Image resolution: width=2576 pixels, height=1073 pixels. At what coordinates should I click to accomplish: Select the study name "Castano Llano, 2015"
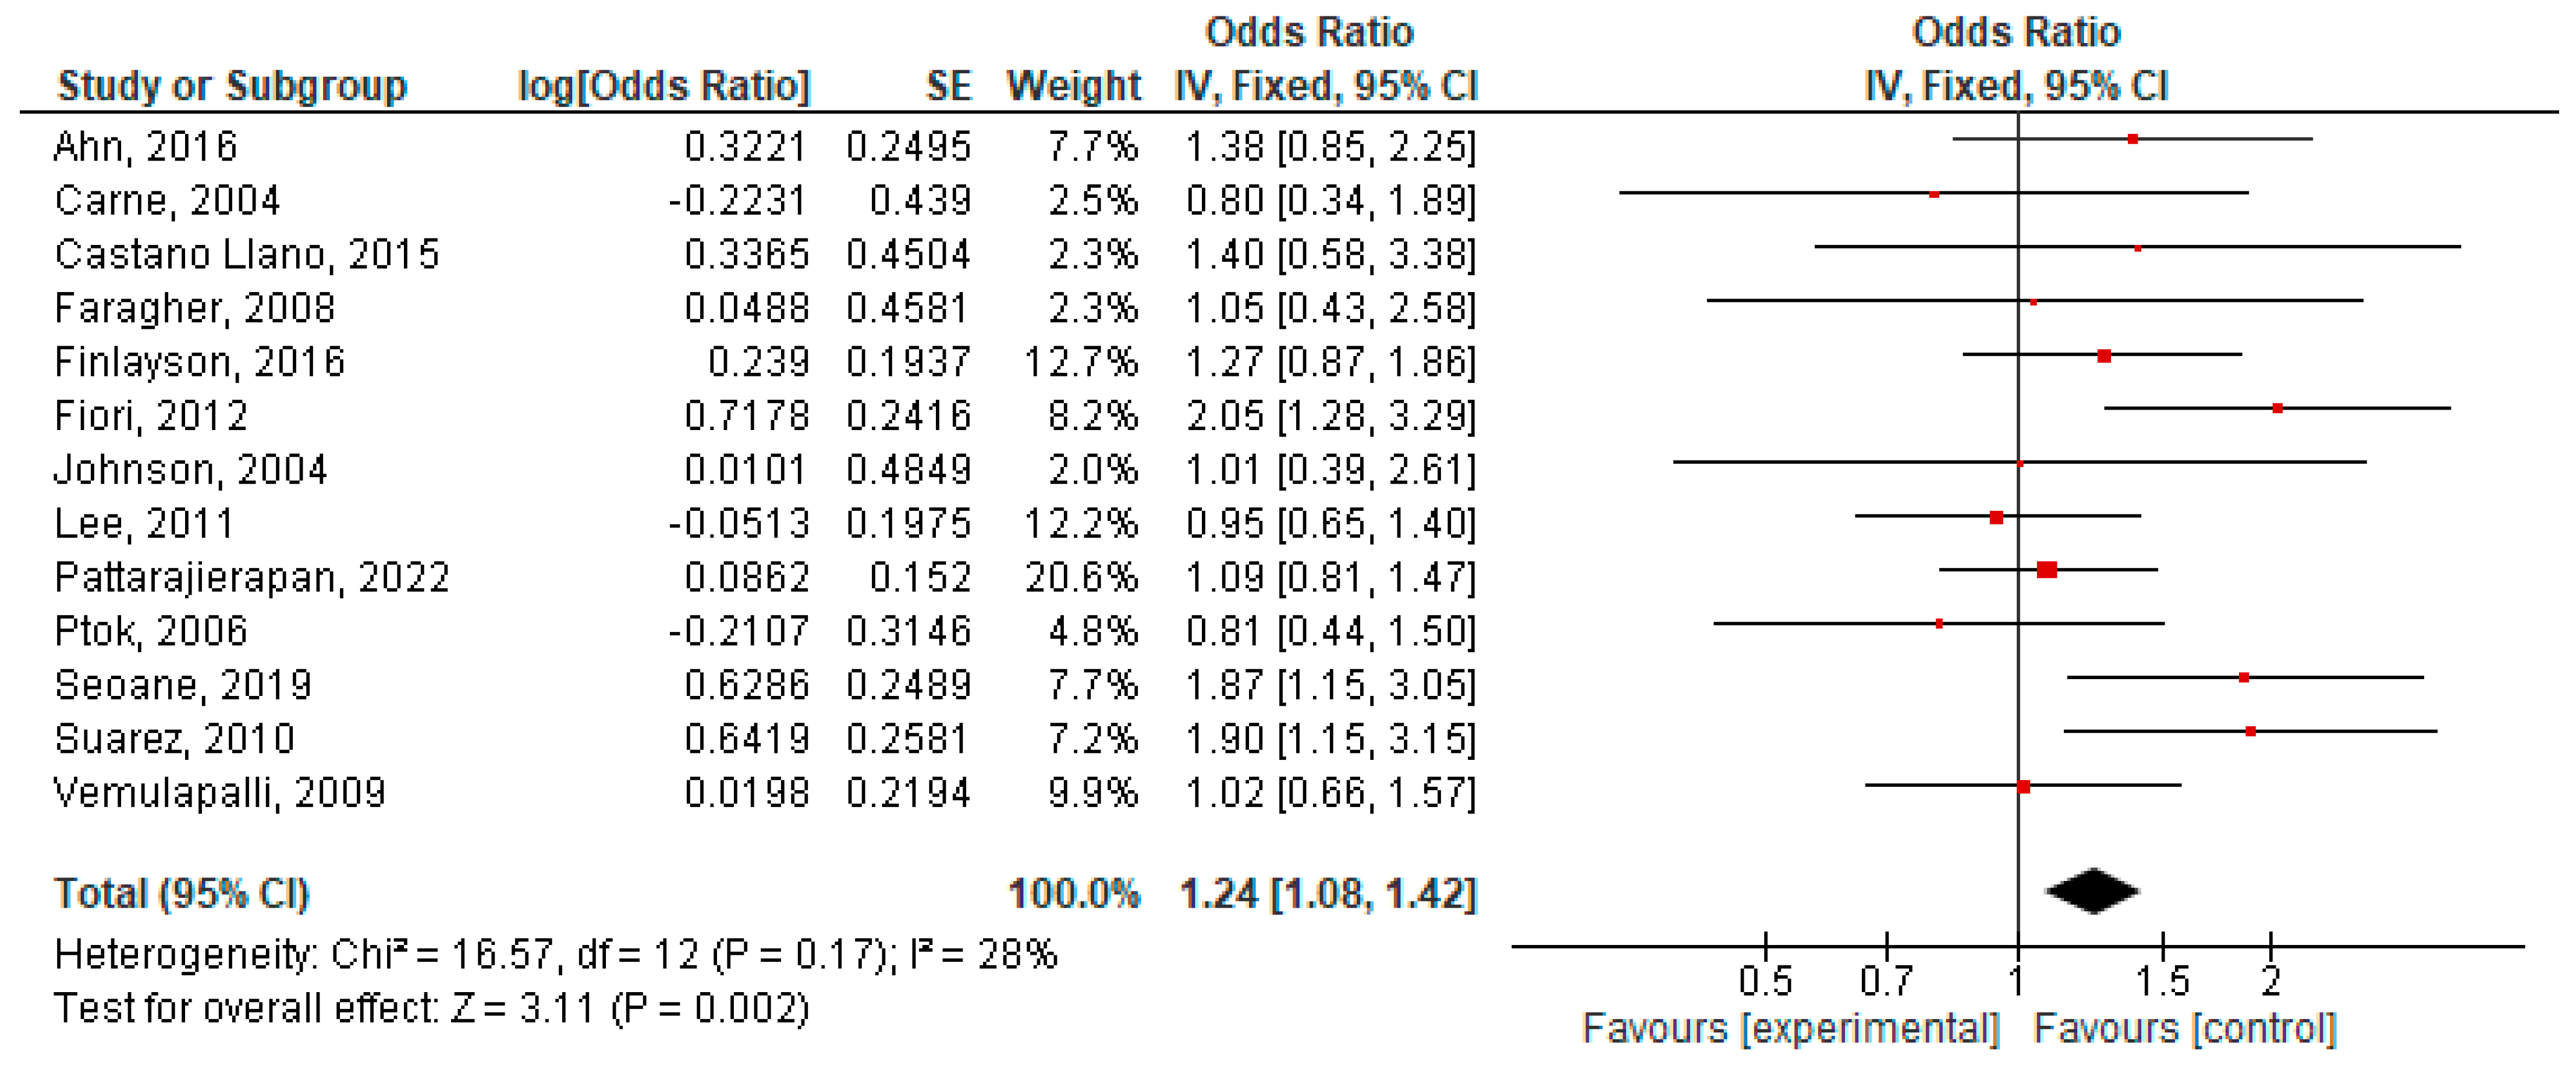[247, 254]
